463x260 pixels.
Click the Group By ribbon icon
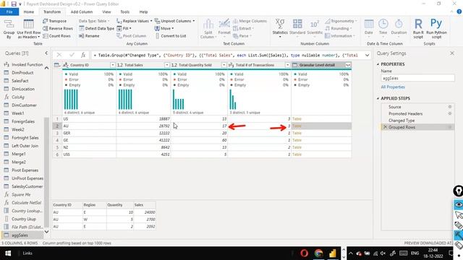pos(9,29)
